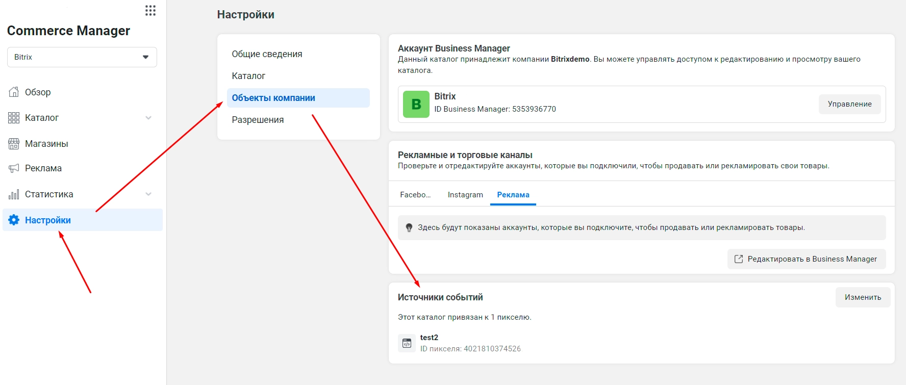Screen dimensions: 906x385
Task: Click the Источники событий heading
Action: (440, 297)
